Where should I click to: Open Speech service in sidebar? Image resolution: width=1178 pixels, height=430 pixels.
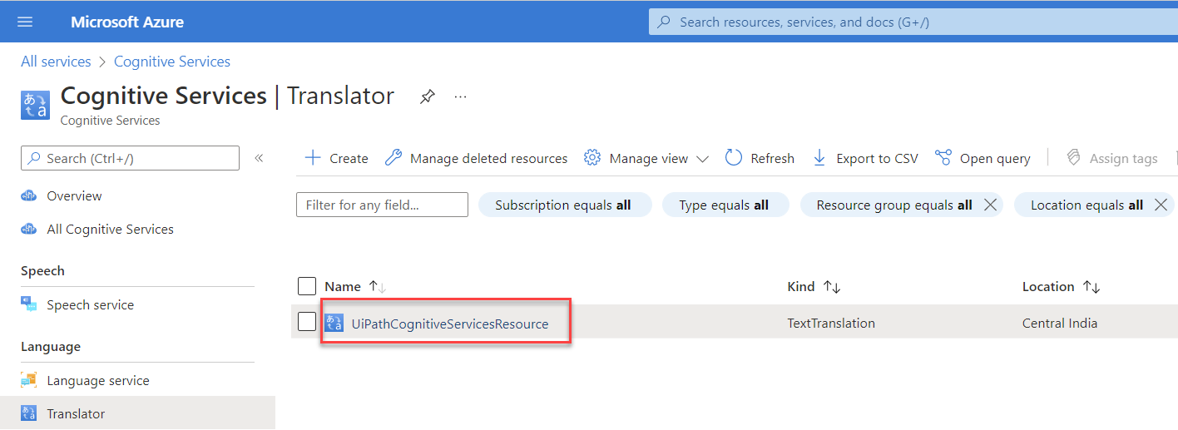click(x=90, y=305)
